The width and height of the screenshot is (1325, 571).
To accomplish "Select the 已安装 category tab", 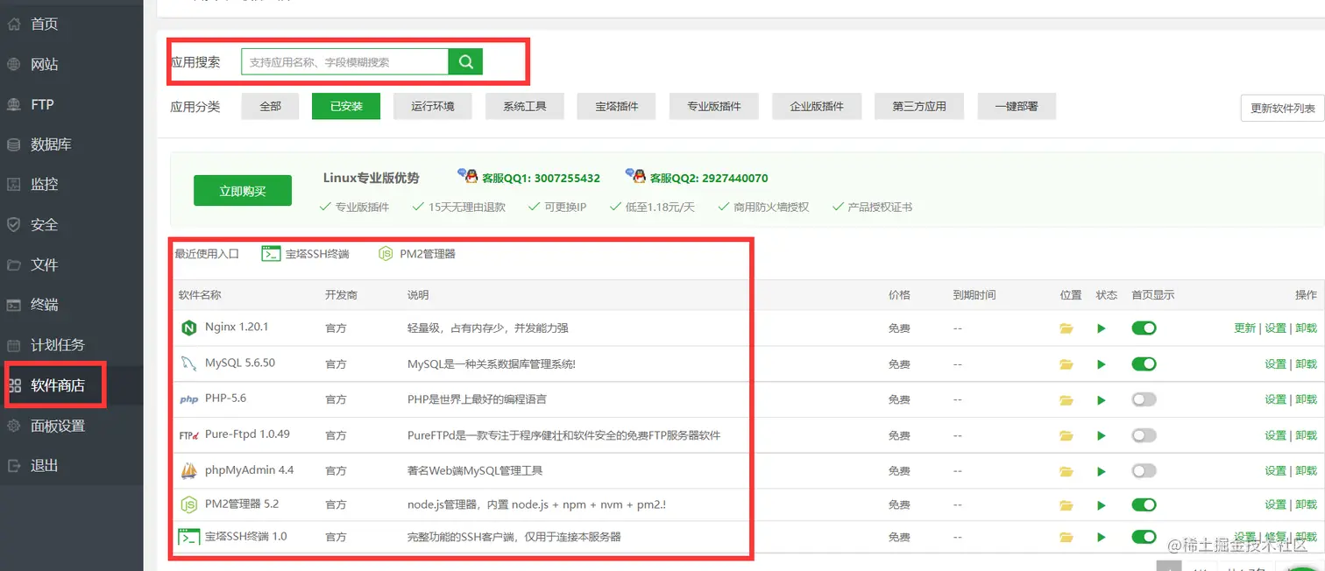I will tap(346, 106).
